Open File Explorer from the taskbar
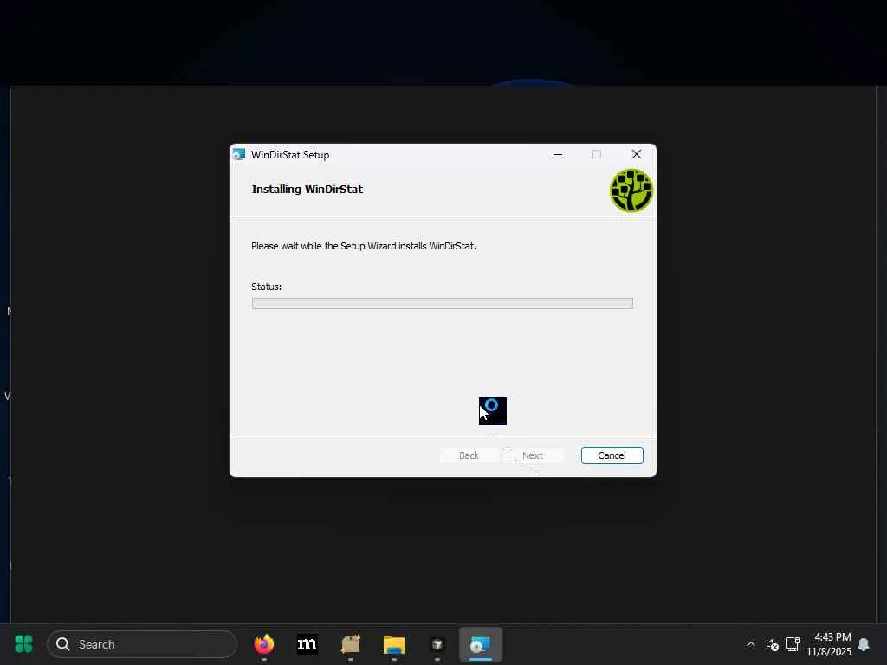Screen dimensions: 887x665 (x=394, y=644)
